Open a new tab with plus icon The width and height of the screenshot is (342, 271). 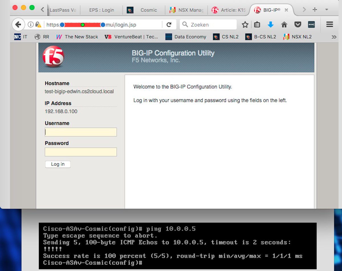(315, 10)
